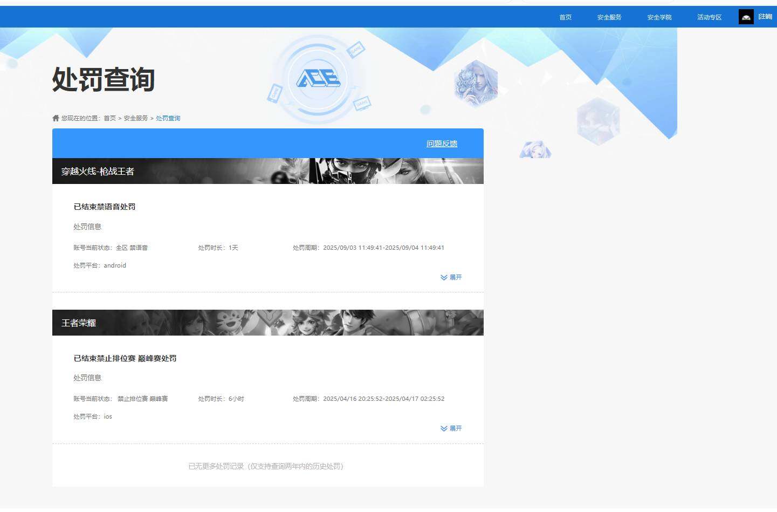
Task: Open the user avatar in the top bar
Action: (x=746, y=17)
